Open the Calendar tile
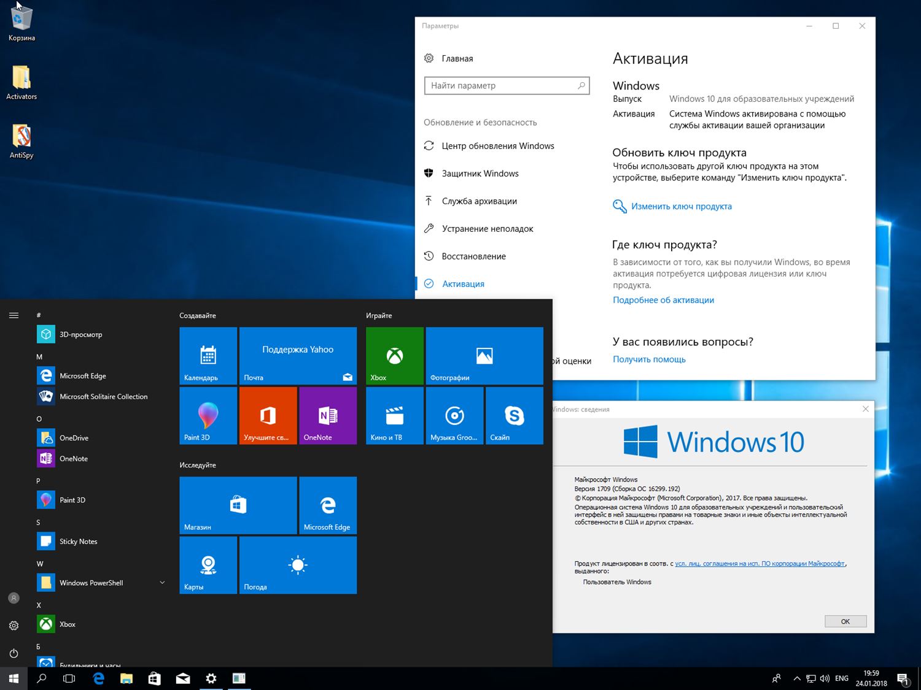This screenshot has width=921, height=690. pyautogui.click(x=208, y=356)
